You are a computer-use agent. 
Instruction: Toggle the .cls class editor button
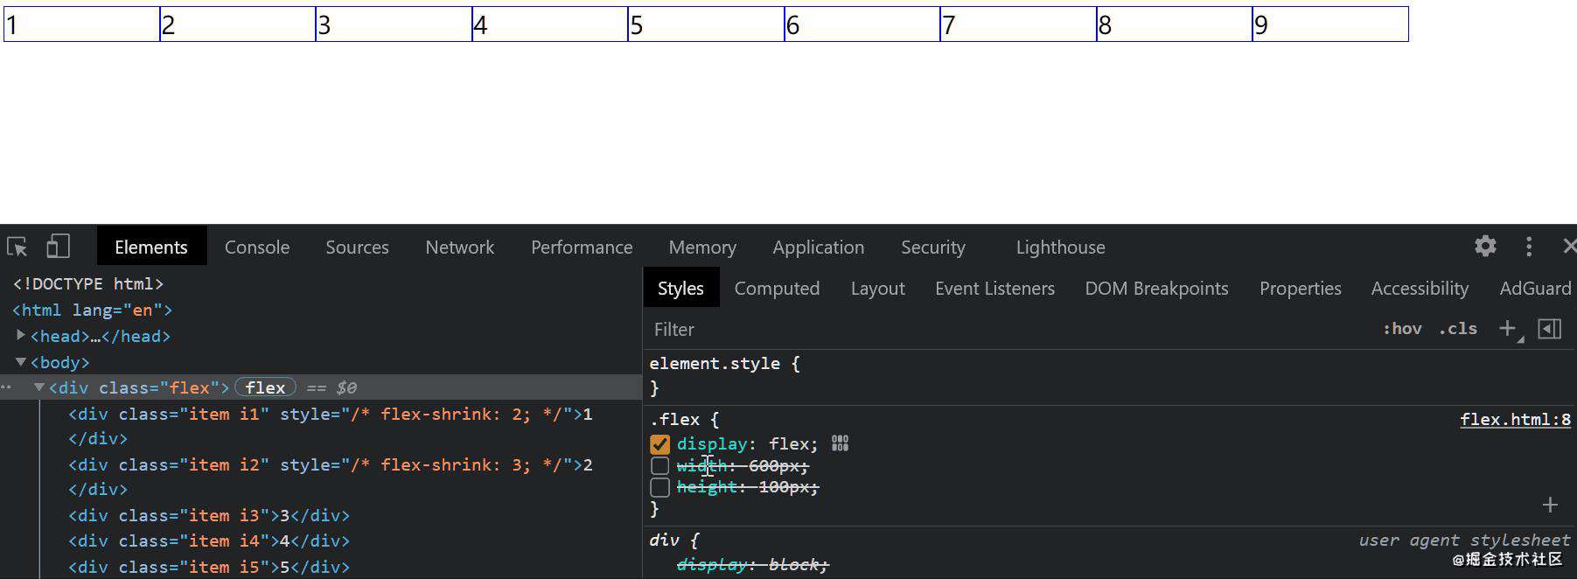pos(1458,329)
